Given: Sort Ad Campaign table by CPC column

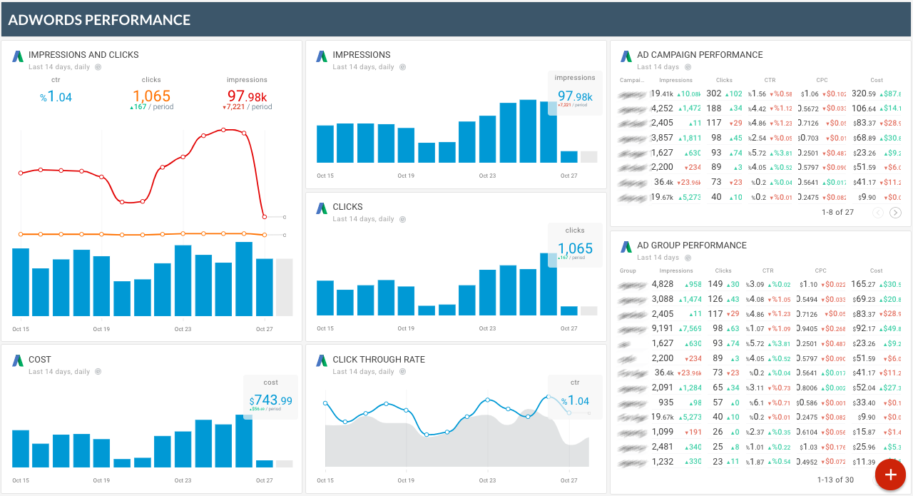Looking at the screenshot, I should pyautogui.click(x=822, y=81).
